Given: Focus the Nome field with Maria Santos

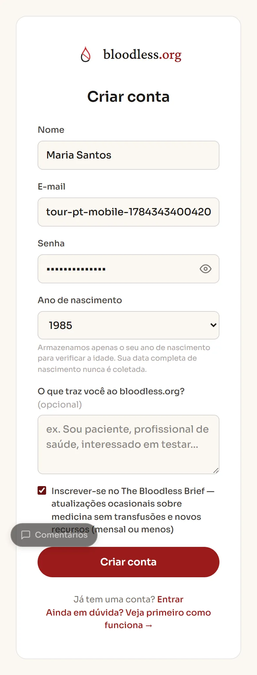Looking at the screenshot, I should pyautogui.click(x=128, y=155).
